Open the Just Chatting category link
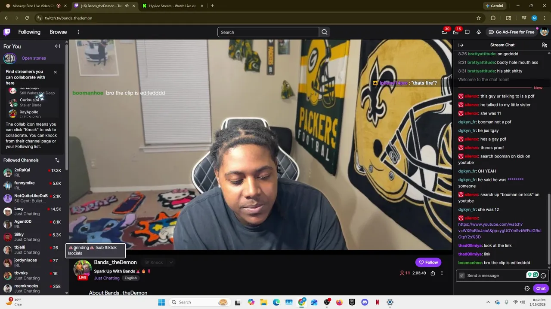551x309 pixels. [x=107, y=278]
